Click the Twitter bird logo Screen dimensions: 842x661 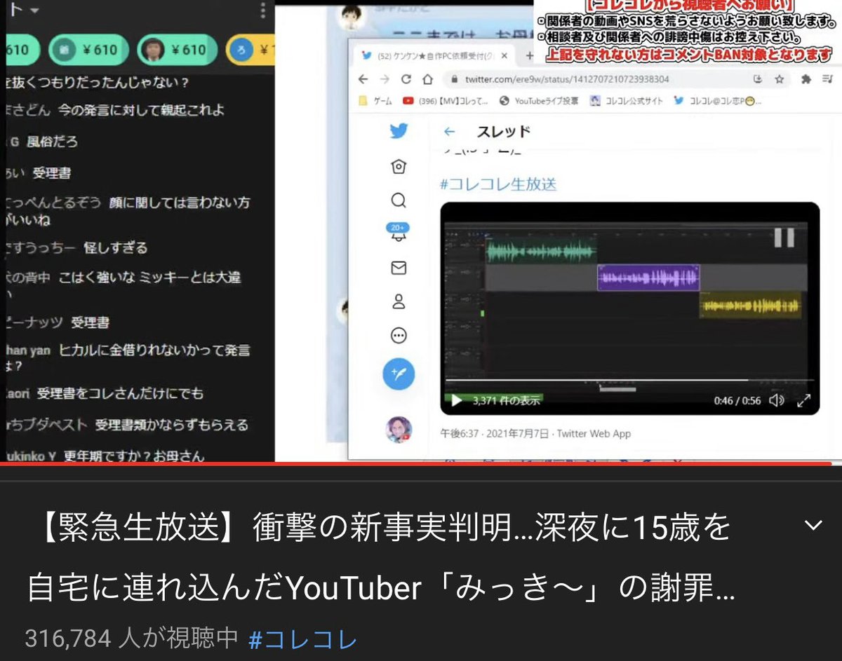pos(399,132)
